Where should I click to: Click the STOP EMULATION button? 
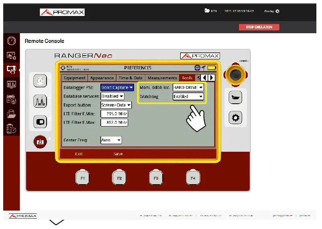(x=259, y=27)
